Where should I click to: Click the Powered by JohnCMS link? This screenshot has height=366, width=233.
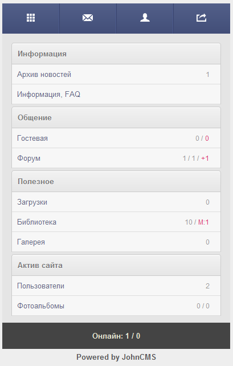(x=116, y=357)
